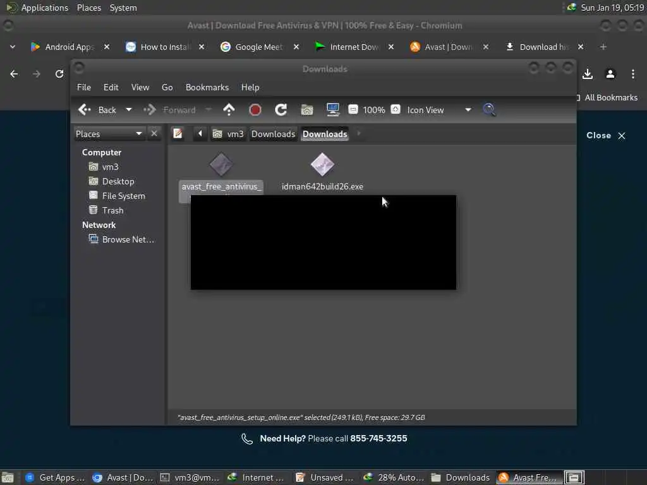Close the Places side pane

point(154,134)
